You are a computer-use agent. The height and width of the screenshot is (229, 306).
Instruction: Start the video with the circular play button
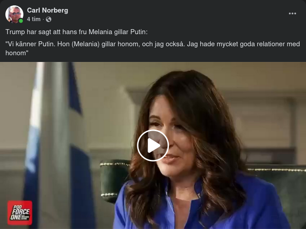point(153,145)
